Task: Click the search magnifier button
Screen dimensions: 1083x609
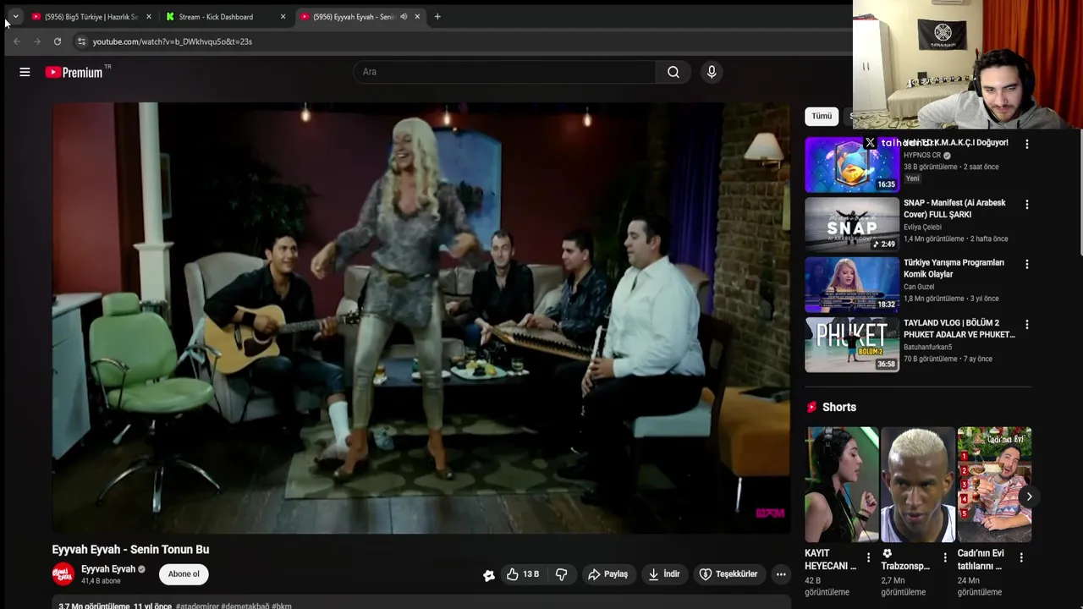Action: point(673,72)
